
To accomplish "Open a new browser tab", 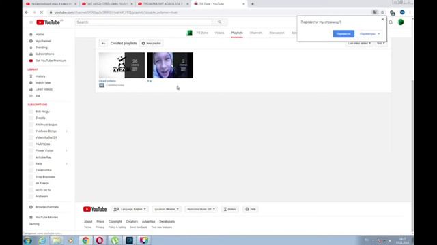I will (253, 4).
